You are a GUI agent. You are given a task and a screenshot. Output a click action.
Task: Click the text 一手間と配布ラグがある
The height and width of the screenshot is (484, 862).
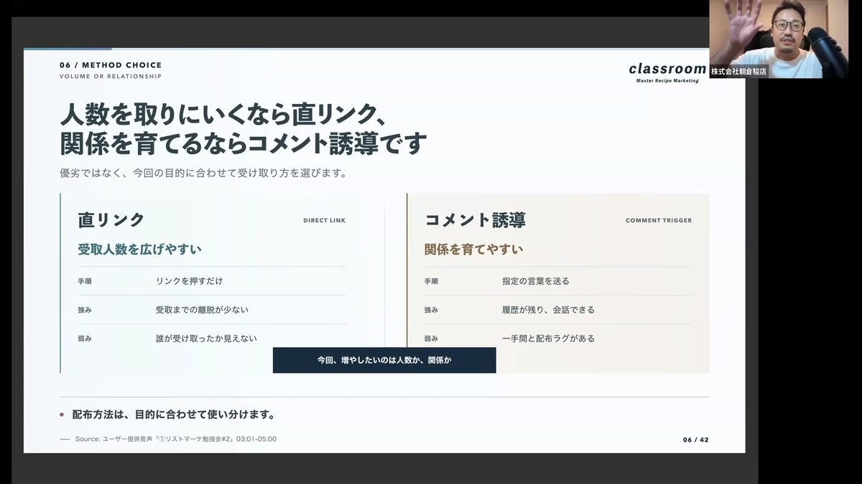pos(548,338)
